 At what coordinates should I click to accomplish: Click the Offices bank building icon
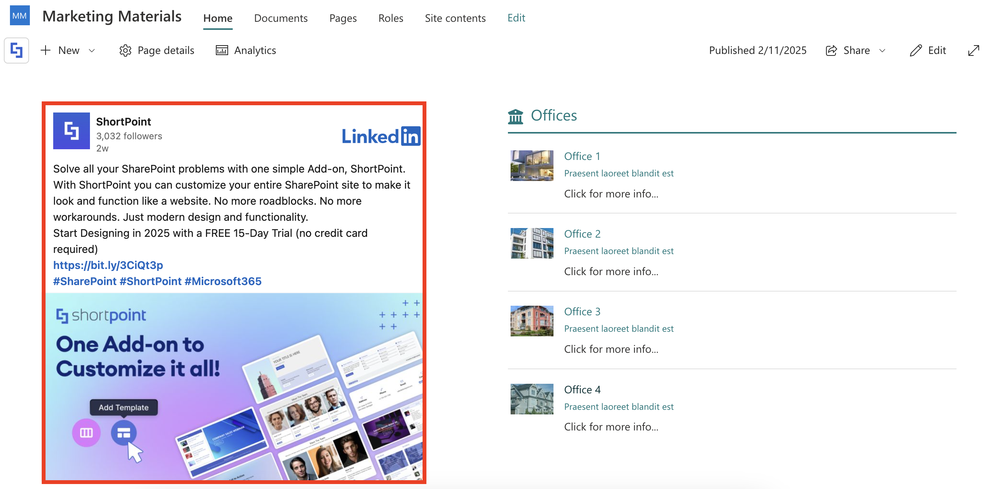(x=515, y=116)
